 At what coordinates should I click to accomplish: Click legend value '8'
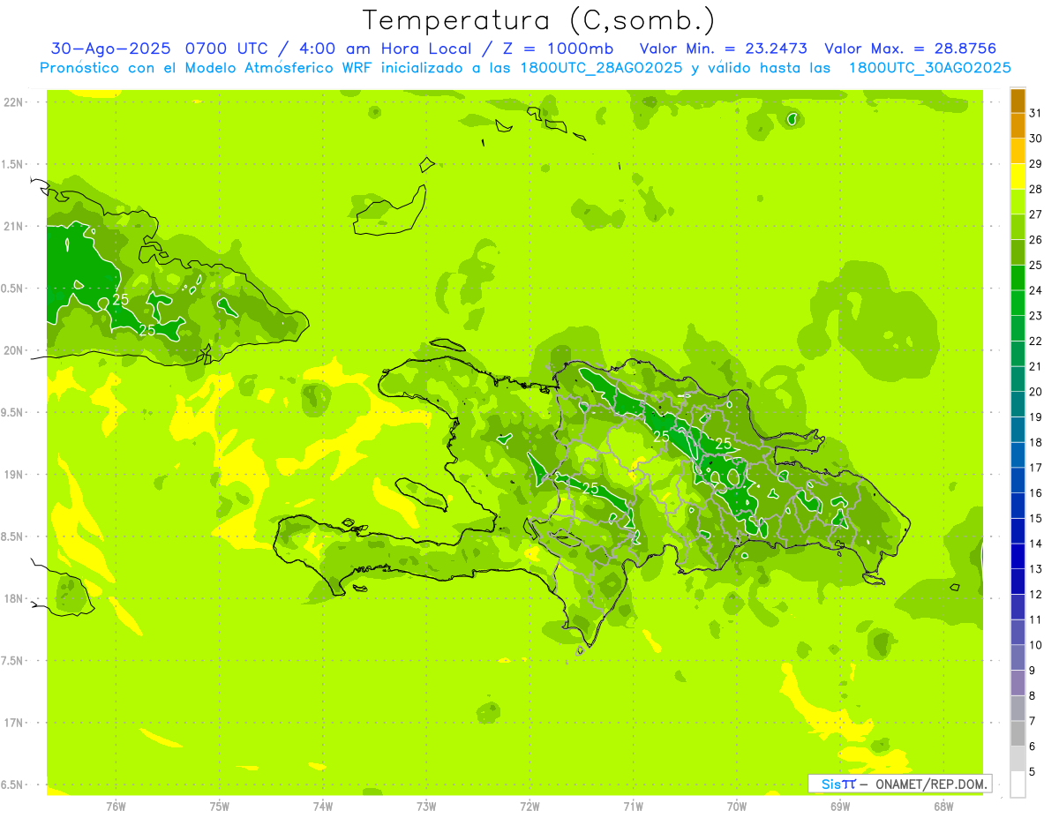1032,695
